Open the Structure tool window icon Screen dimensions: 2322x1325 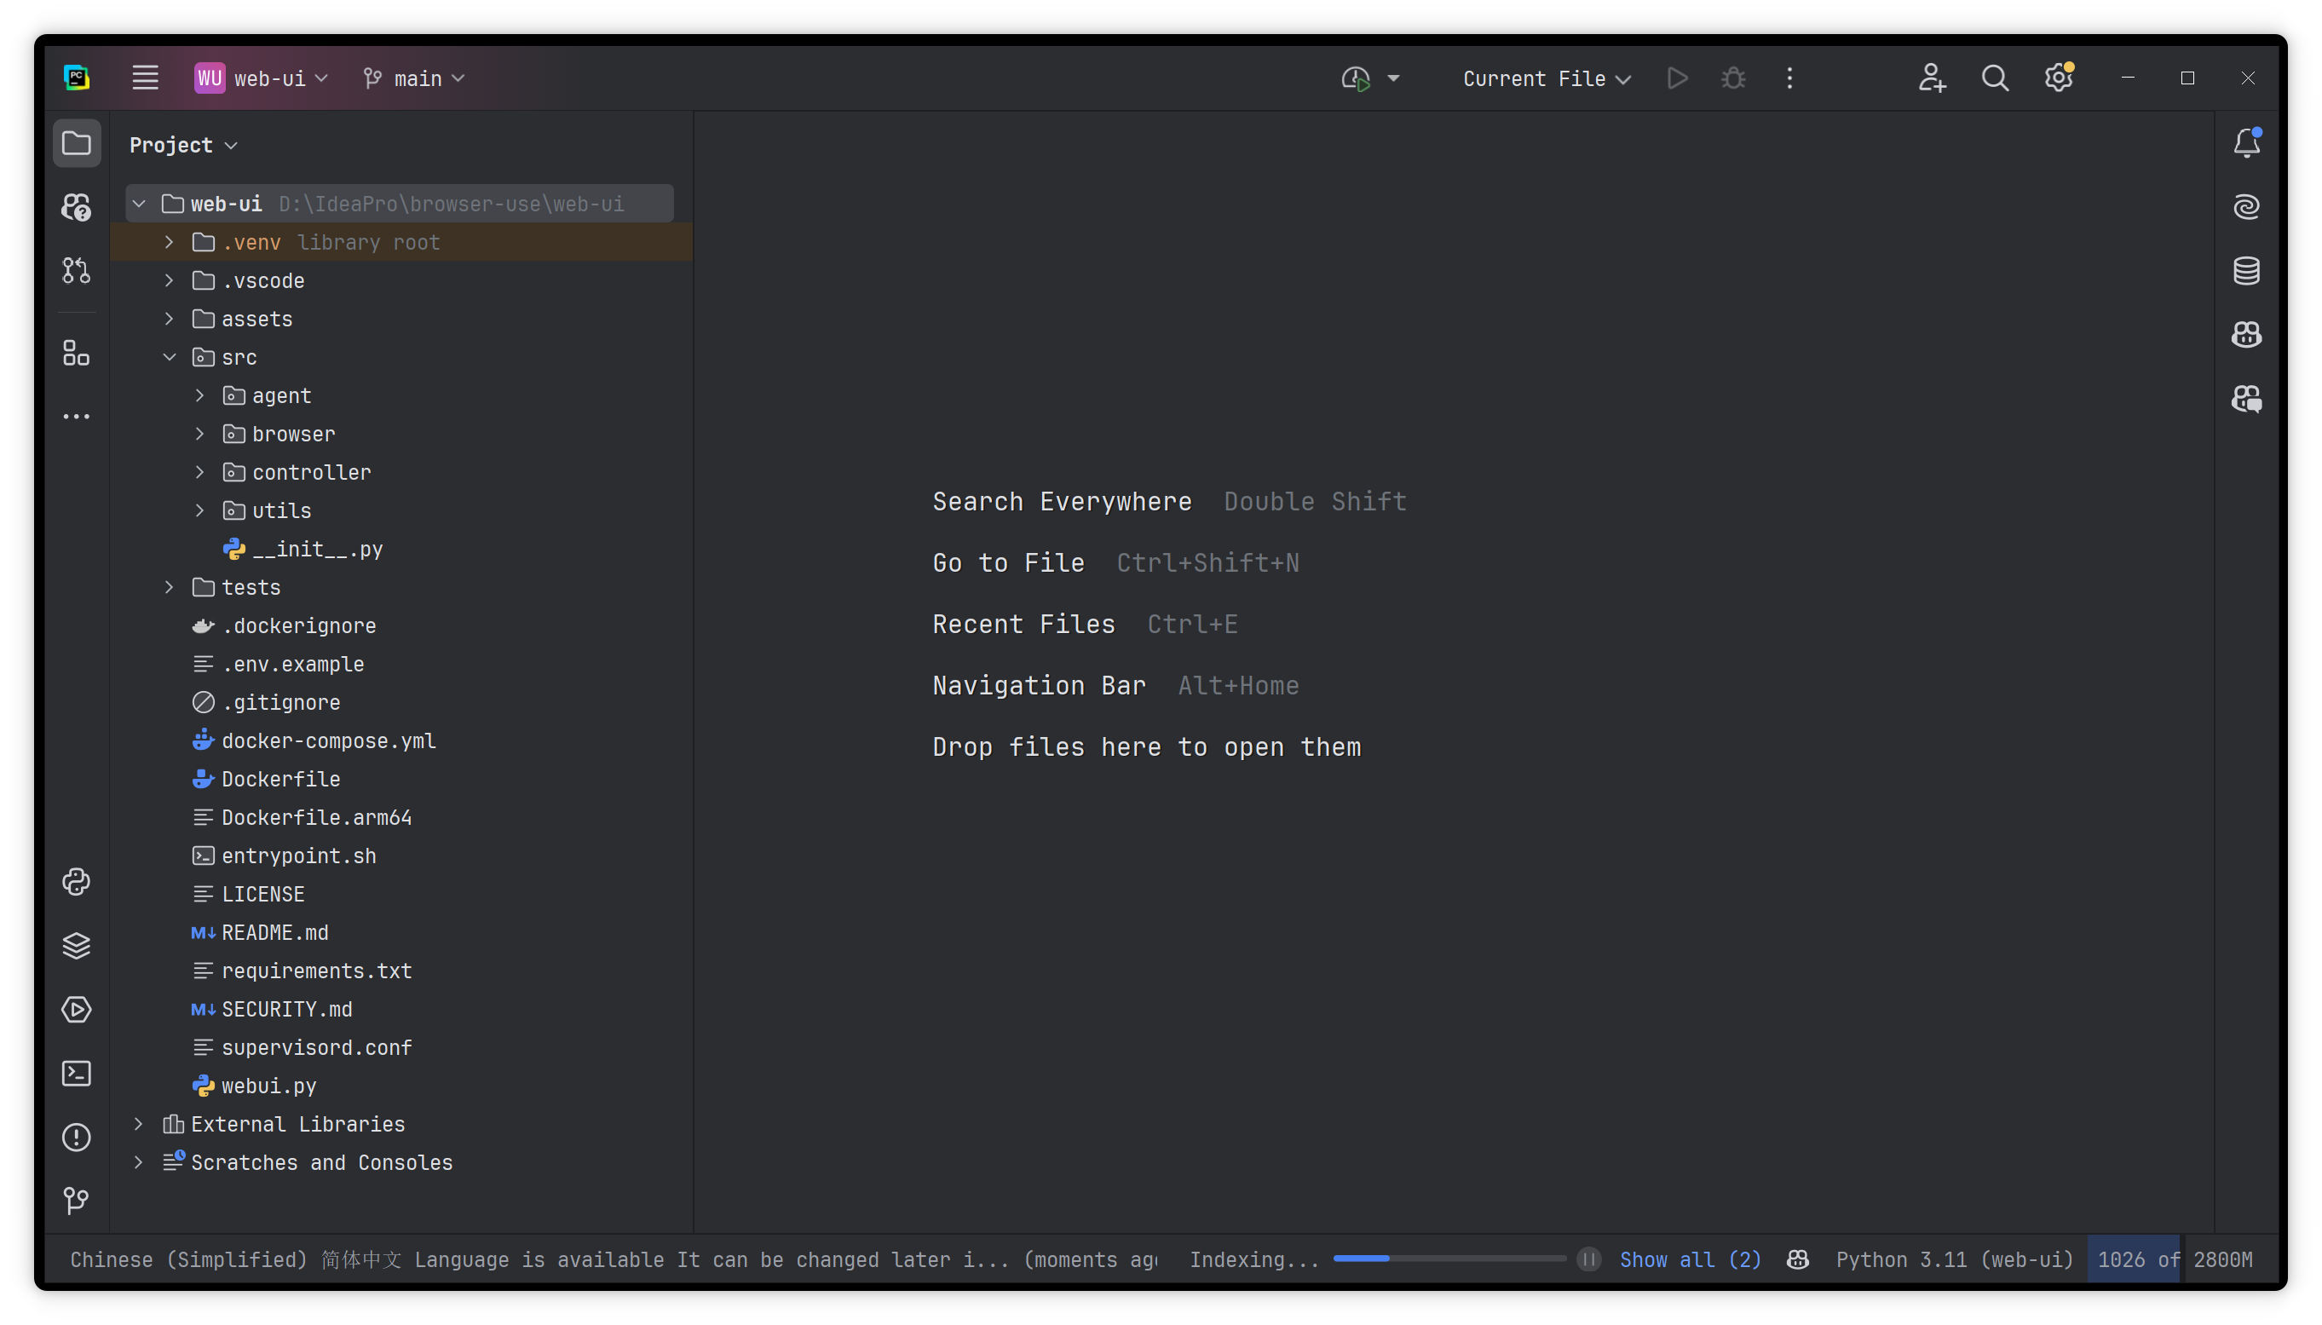point(77,353)
